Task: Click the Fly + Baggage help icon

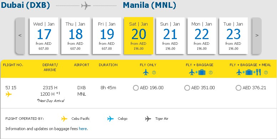Action: point(211,73)
